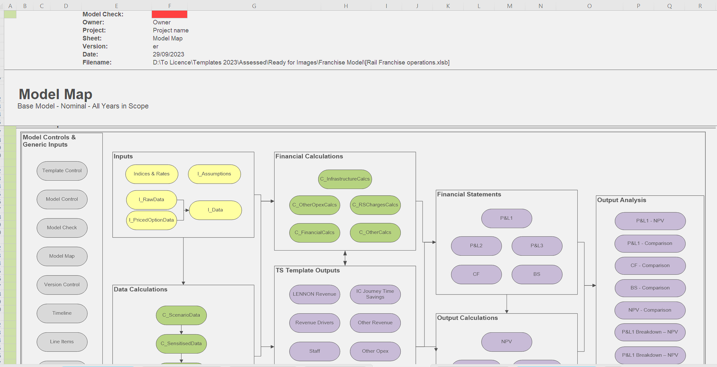Open the P&L2 statement node

(476, 246)
